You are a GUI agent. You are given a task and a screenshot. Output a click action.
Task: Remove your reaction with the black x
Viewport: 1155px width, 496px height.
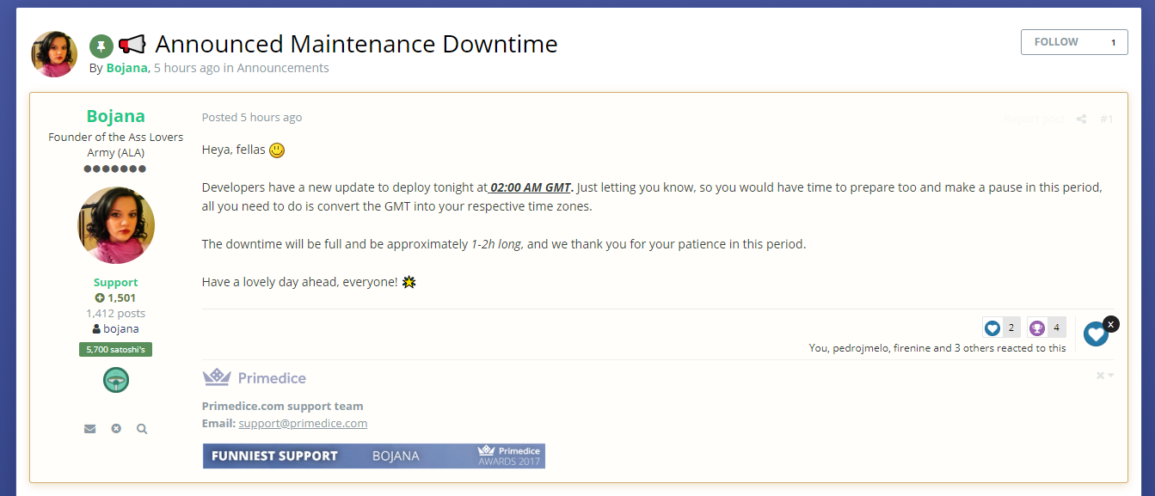[1111, 324]
